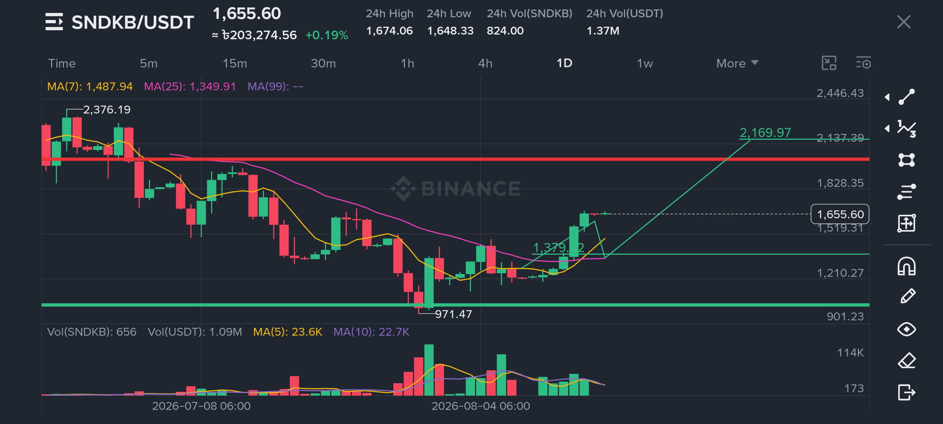
Task: Click the thick green support line
Action: pyautogui.click(x=455, y=305)
